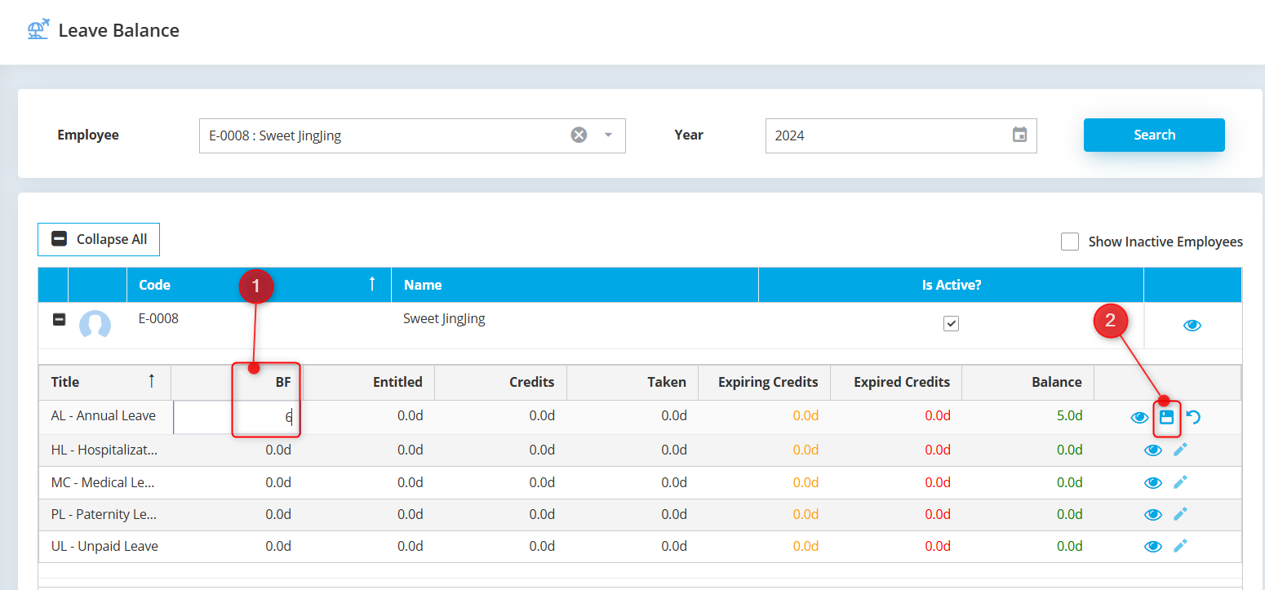This screenshot has height=590, width=1265.
Task: Edit the HL Hospitalization row pencil icon
Action: pyautogui.click(x=1180, y=449)
